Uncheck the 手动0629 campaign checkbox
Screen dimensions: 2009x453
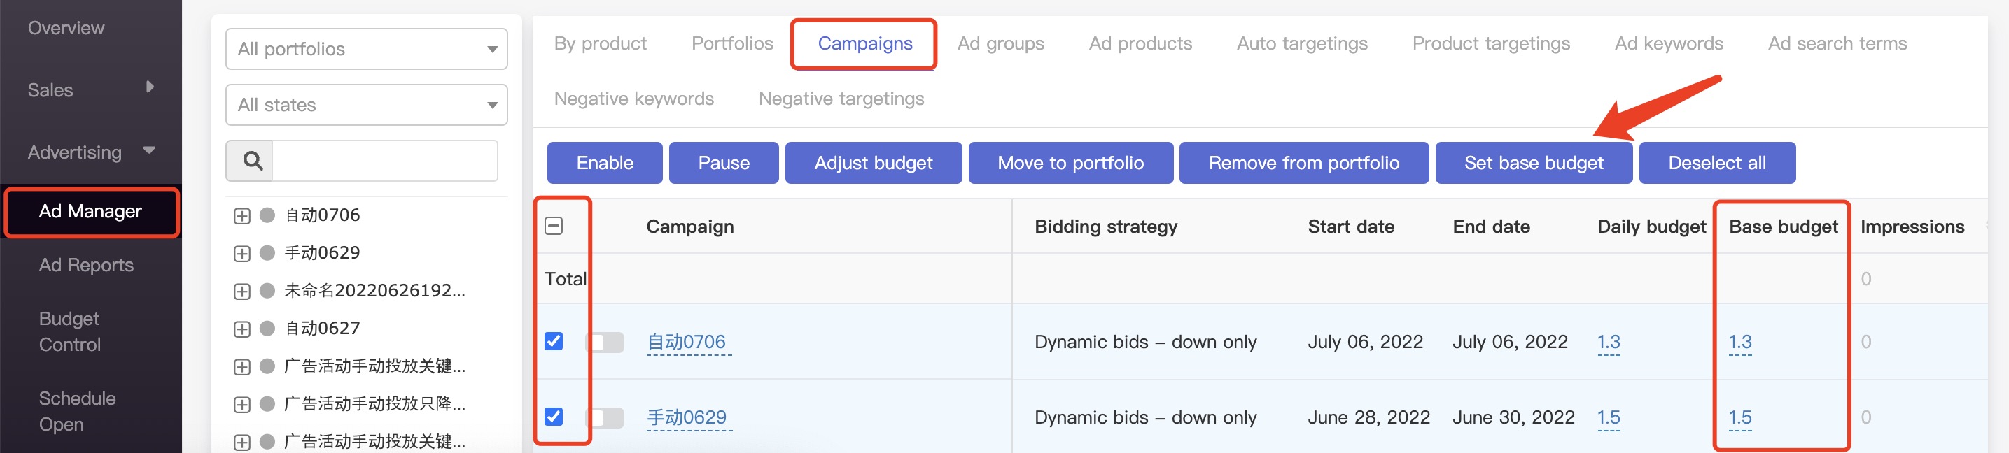point(554,417)
